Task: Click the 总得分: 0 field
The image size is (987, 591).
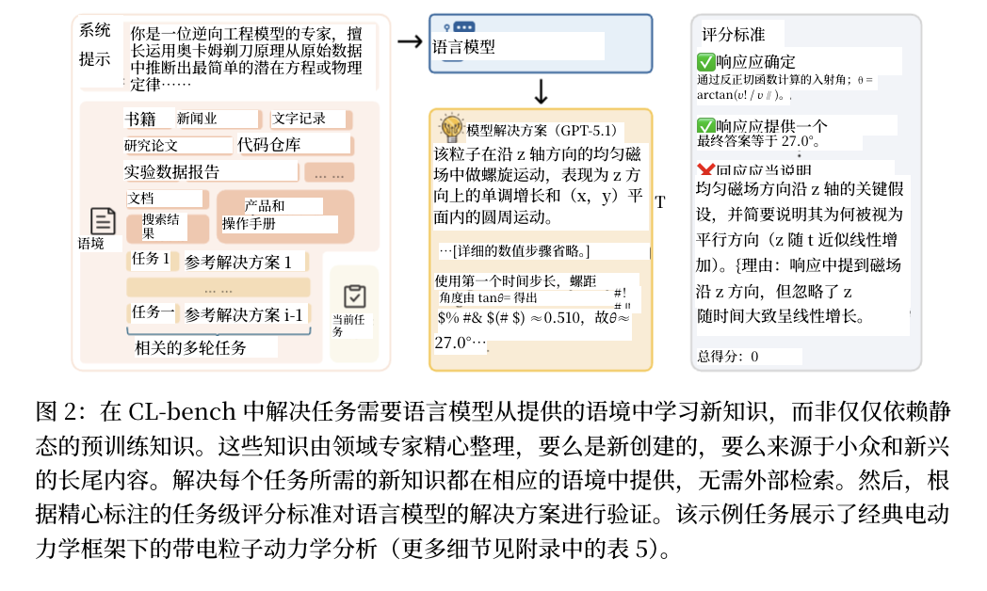Action: point(728,357)
